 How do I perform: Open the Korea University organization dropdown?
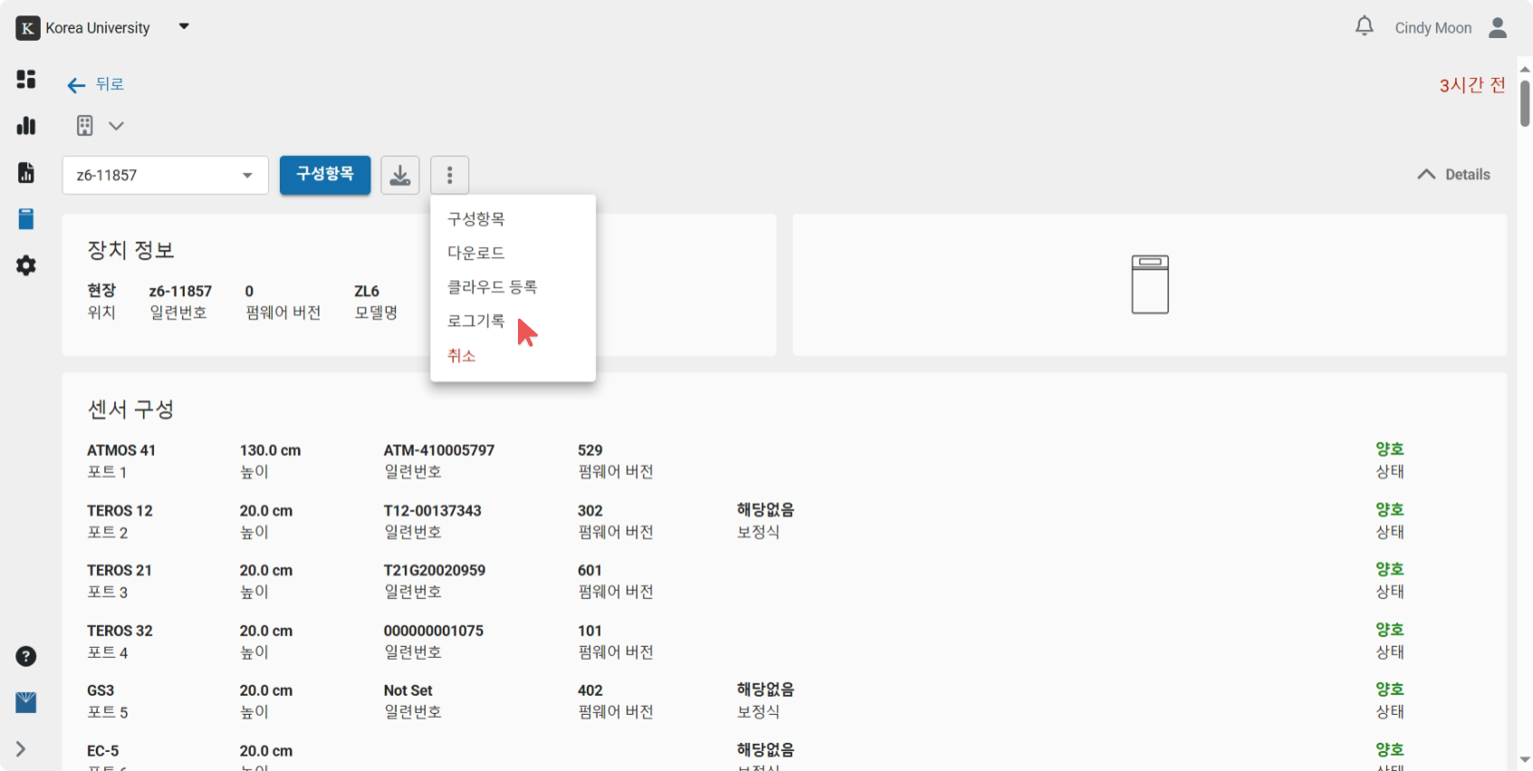point(184,26)
